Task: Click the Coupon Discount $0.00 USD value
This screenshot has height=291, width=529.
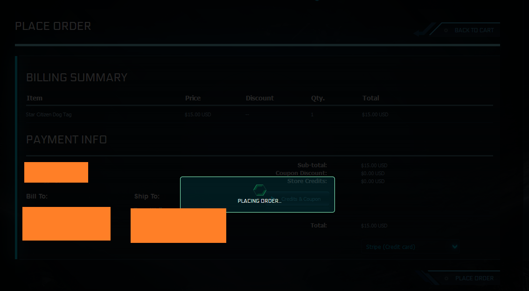Action: (372, 173)
